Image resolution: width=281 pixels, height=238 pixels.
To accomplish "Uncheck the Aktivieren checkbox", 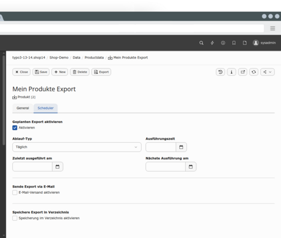I will coord(15,128).
